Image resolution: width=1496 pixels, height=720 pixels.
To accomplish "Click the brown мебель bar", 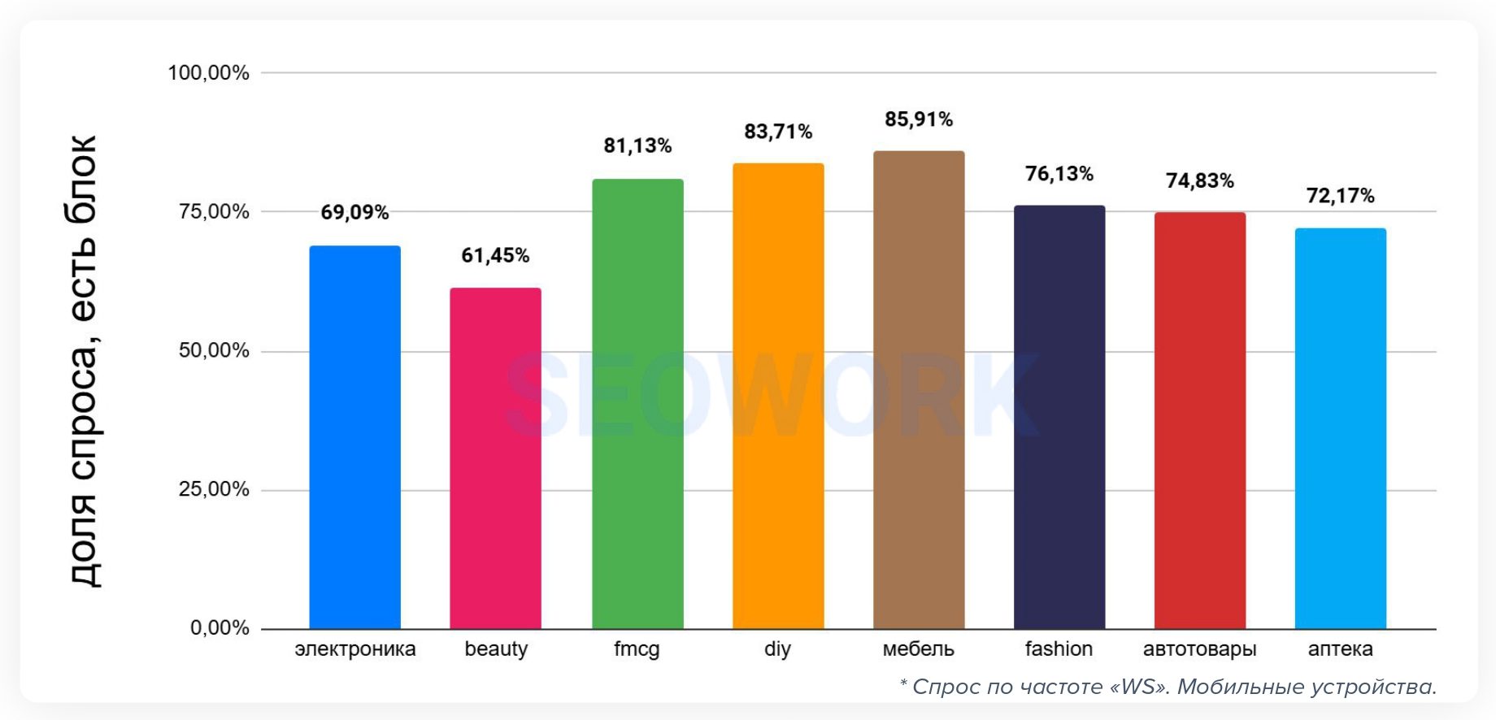I will (x=919, y=390).
